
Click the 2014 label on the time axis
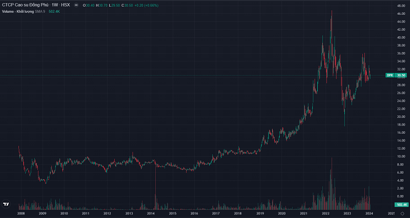point(151,213)
